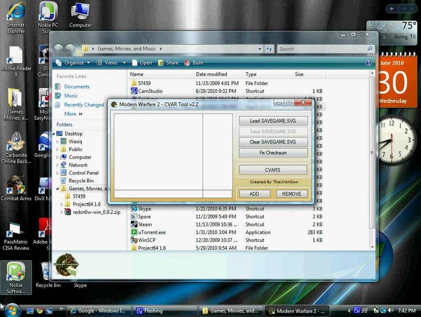The height and width of the screenshot is (317, 421).
Task: Click the ADD button
Action: pyautogui.click(x=254, y=194)
